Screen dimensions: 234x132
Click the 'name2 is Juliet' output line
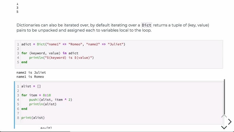31,72
